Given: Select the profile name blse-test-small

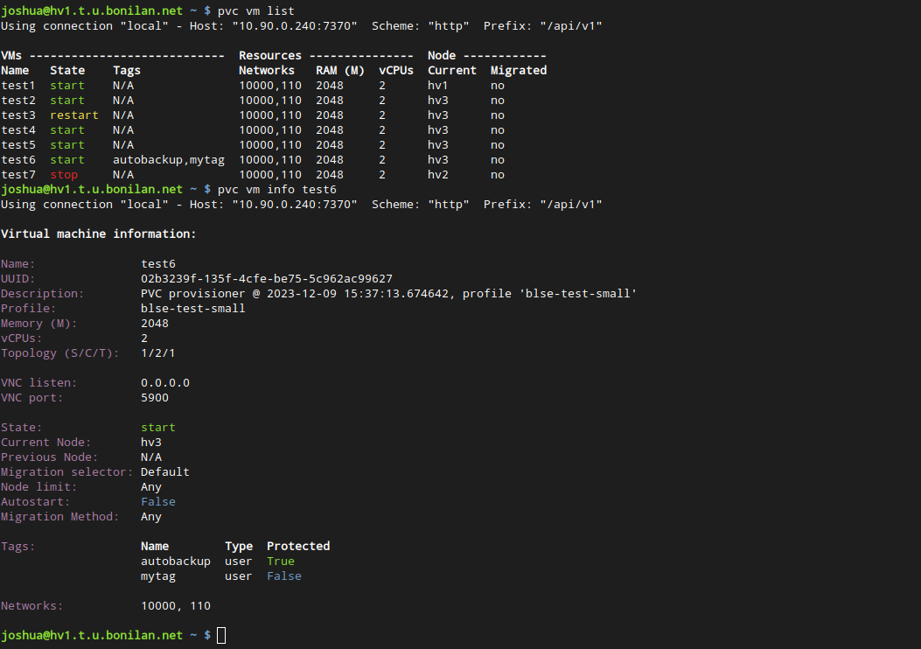Looking at the screenshot, I should pyautogui.click(x=192, y=308).
